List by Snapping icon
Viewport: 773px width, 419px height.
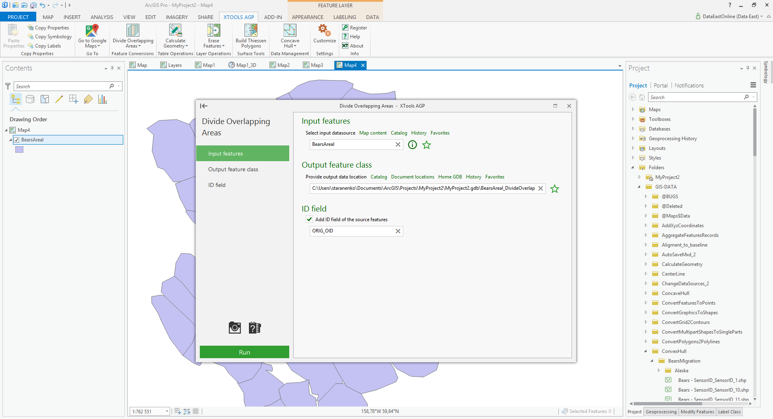click(74, 99)
